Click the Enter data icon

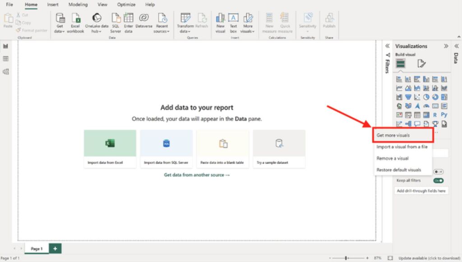click(129, 23)
